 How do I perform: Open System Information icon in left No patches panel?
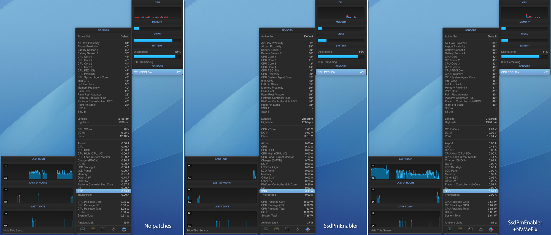point(114,229)
